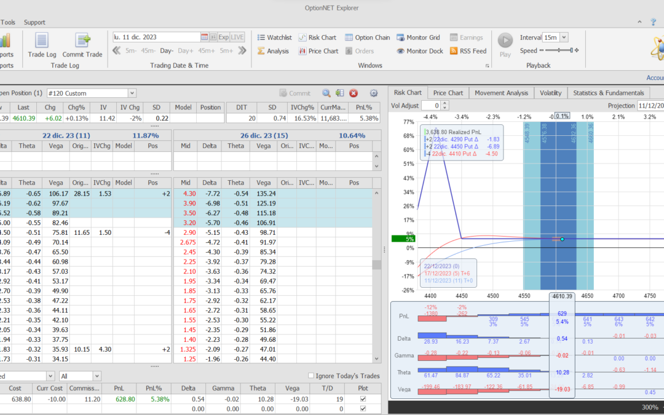Enable Ignore Today's Trades checkbox
Viewport: 664px width, 415px height.
(311, 376)
